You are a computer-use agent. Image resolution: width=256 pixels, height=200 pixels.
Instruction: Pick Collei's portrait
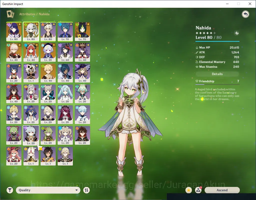[x=48, y=135]
